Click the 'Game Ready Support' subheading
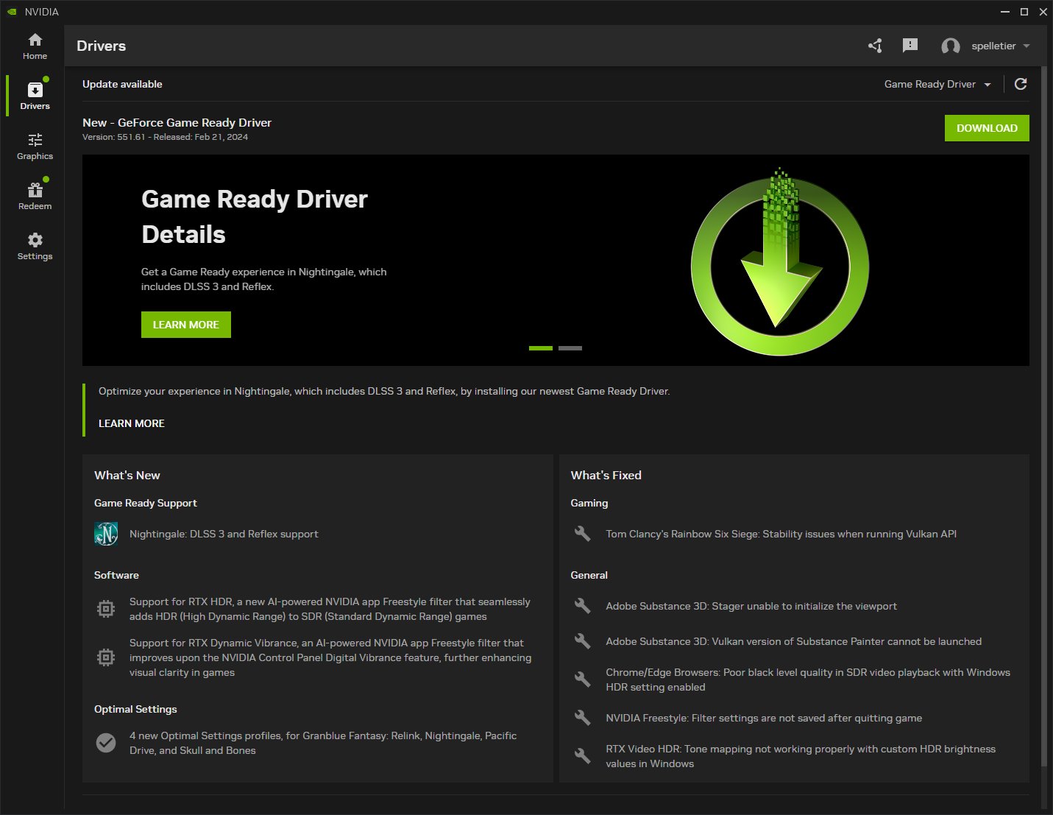Screen dimensions: 1053x815 tap(146, 503)
